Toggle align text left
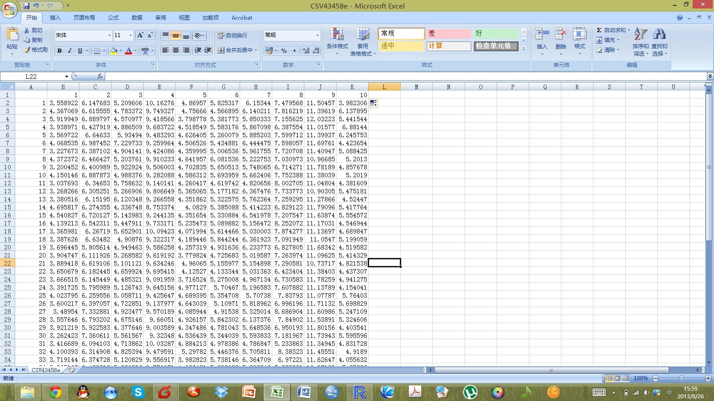Screen dimensions: 714x401 [165, 50]
